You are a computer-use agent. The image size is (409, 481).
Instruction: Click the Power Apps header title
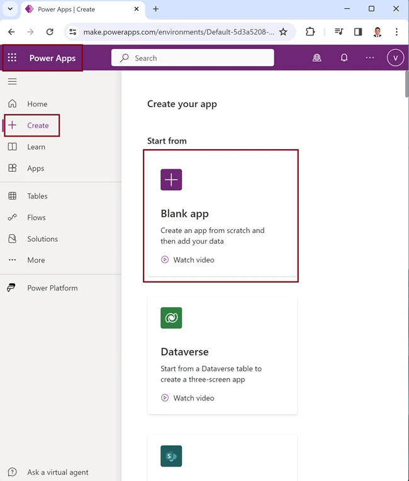coord(52,58)
